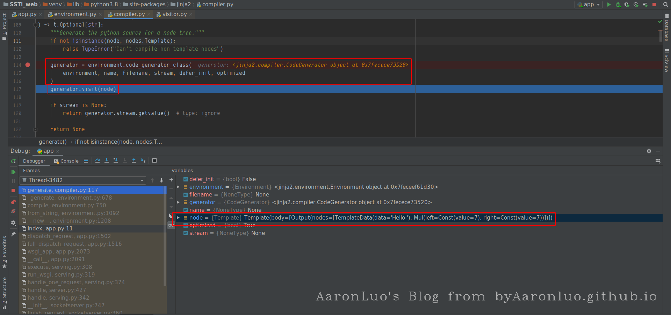Stop the app with the red square in the top toolbar
The image size is (671, 315).
[654, 5]
